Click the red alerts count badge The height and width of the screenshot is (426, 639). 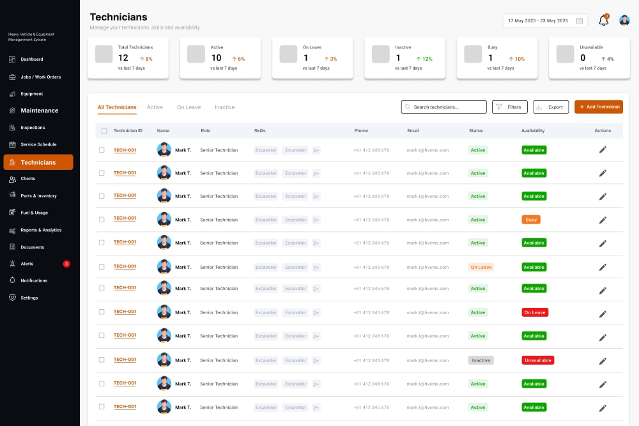tap(66, 264)
